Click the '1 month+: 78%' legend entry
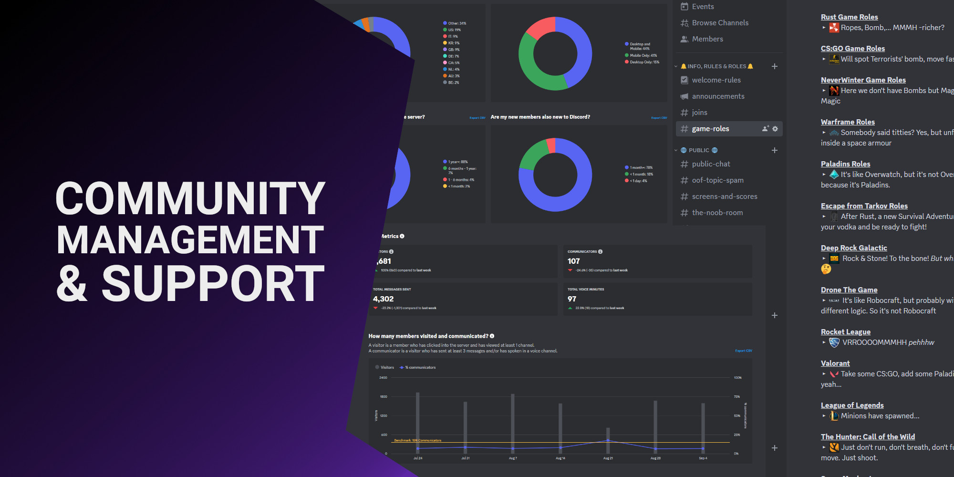 pos(639,167)
